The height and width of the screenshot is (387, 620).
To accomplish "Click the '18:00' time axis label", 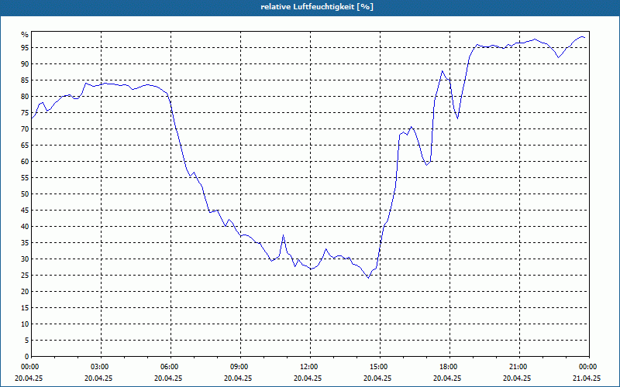I will 448,367.
